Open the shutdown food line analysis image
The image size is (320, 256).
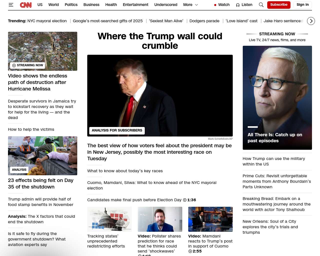[42, 156]
